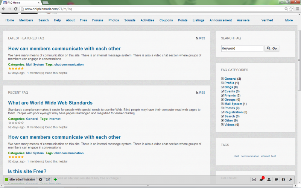The width and height of the screenshot is (301, 188).
Task: Click the edit pencil icon in the member toolbar
Action: point(48,180)
